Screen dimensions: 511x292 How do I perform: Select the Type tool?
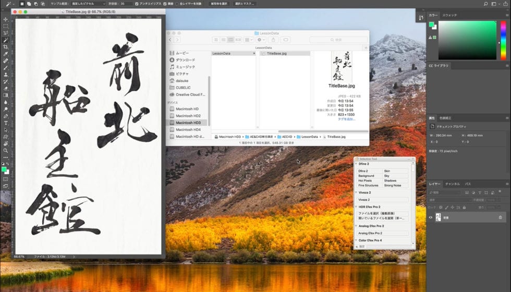click(x=6, y=123)
